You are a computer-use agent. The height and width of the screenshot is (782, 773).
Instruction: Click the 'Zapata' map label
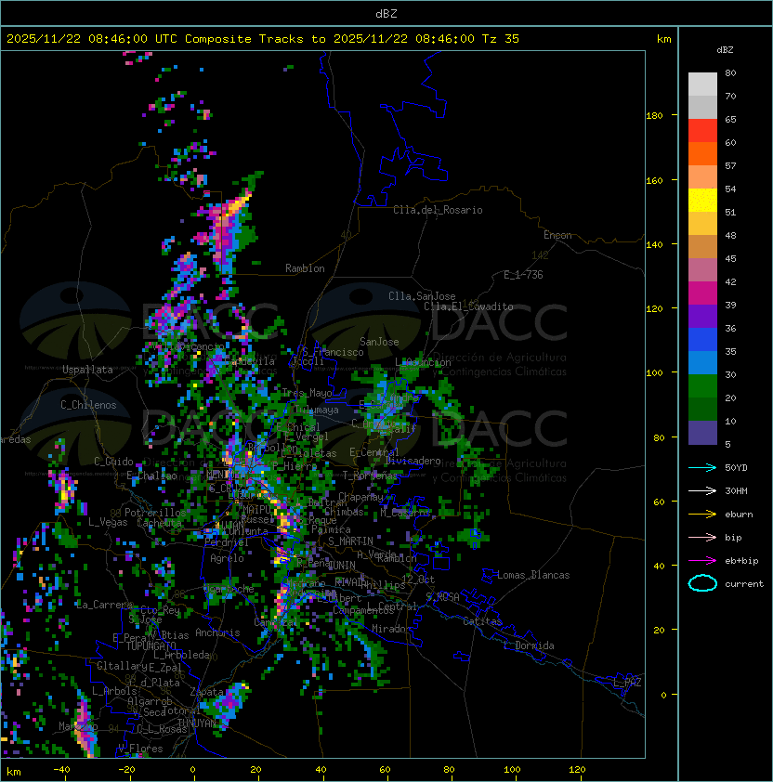pyautogui.click(x=206, y=692)
